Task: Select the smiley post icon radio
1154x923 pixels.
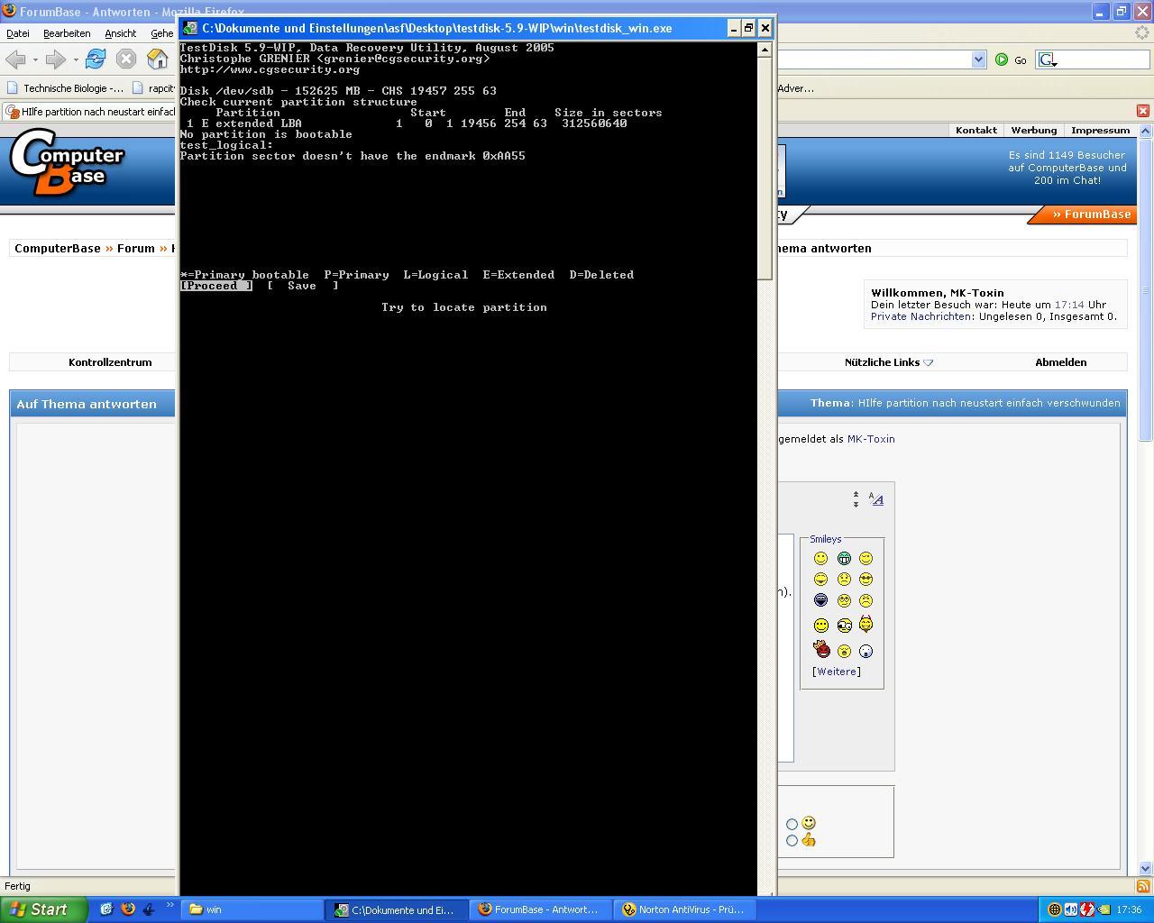Action: (792, 824)
